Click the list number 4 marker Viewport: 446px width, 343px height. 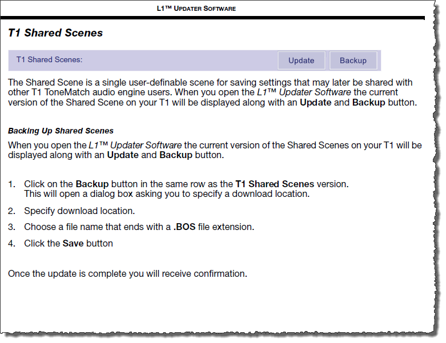(x=11, y=244)
